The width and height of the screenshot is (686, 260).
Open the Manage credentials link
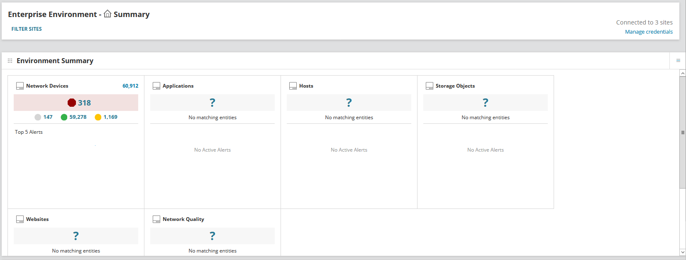649,32
